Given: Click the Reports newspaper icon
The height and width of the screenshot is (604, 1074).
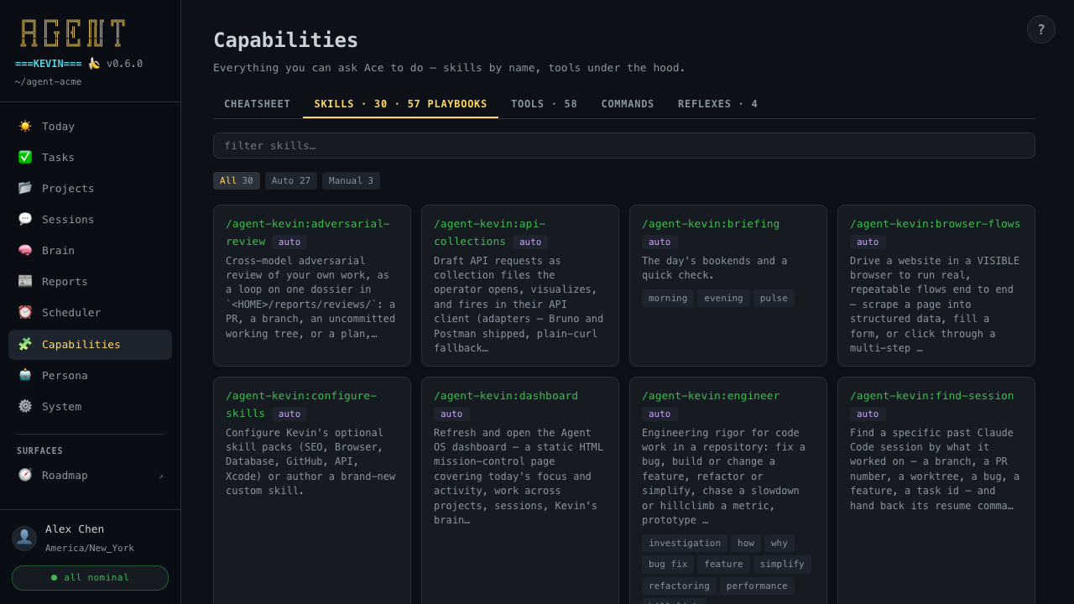Looking at the screenshot, I should coord(25,281).
